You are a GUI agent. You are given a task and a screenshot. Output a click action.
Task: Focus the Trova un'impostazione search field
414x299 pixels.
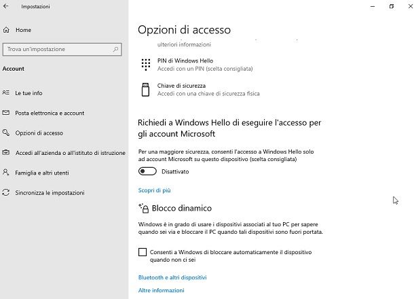pyautogui.click(x=62, y=49)
